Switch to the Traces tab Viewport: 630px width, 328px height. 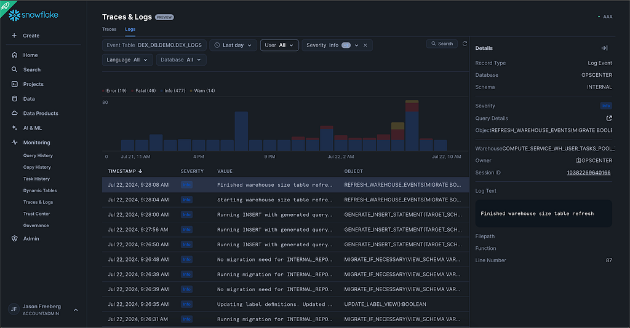110,29
